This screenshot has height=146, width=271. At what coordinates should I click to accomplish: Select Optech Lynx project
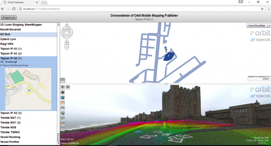[8, 39]
